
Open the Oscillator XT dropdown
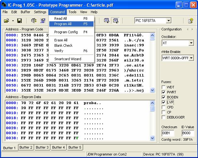(x=191, y=43)
